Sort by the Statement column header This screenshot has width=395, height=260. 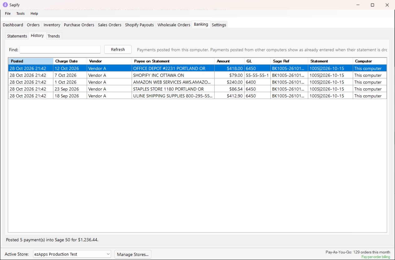click(330, 61)
